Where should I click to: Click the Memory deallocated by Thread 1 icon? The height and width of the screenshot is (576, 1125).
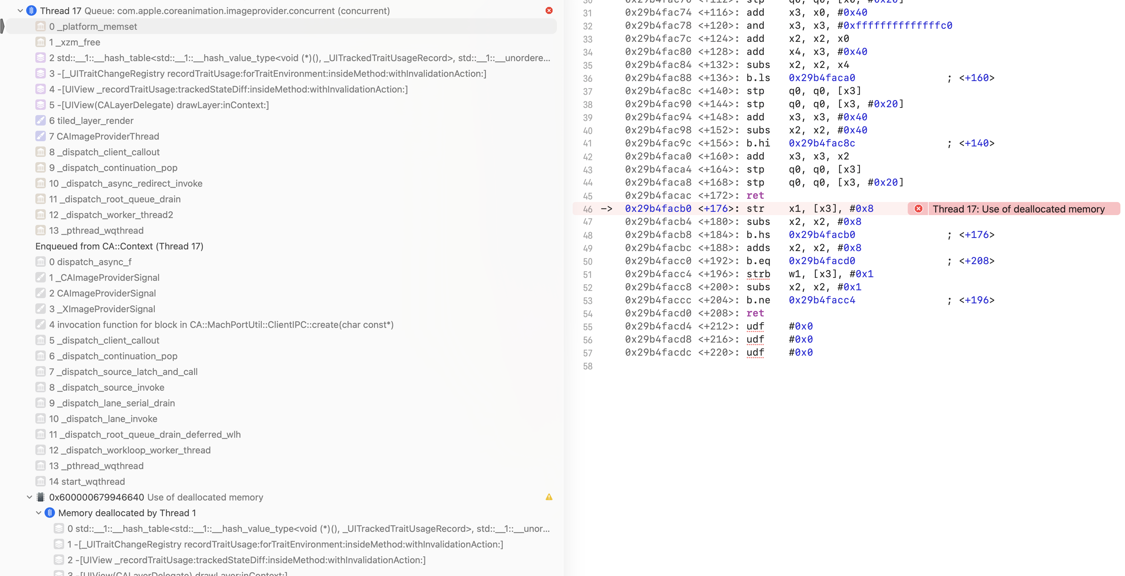(50, 513)
